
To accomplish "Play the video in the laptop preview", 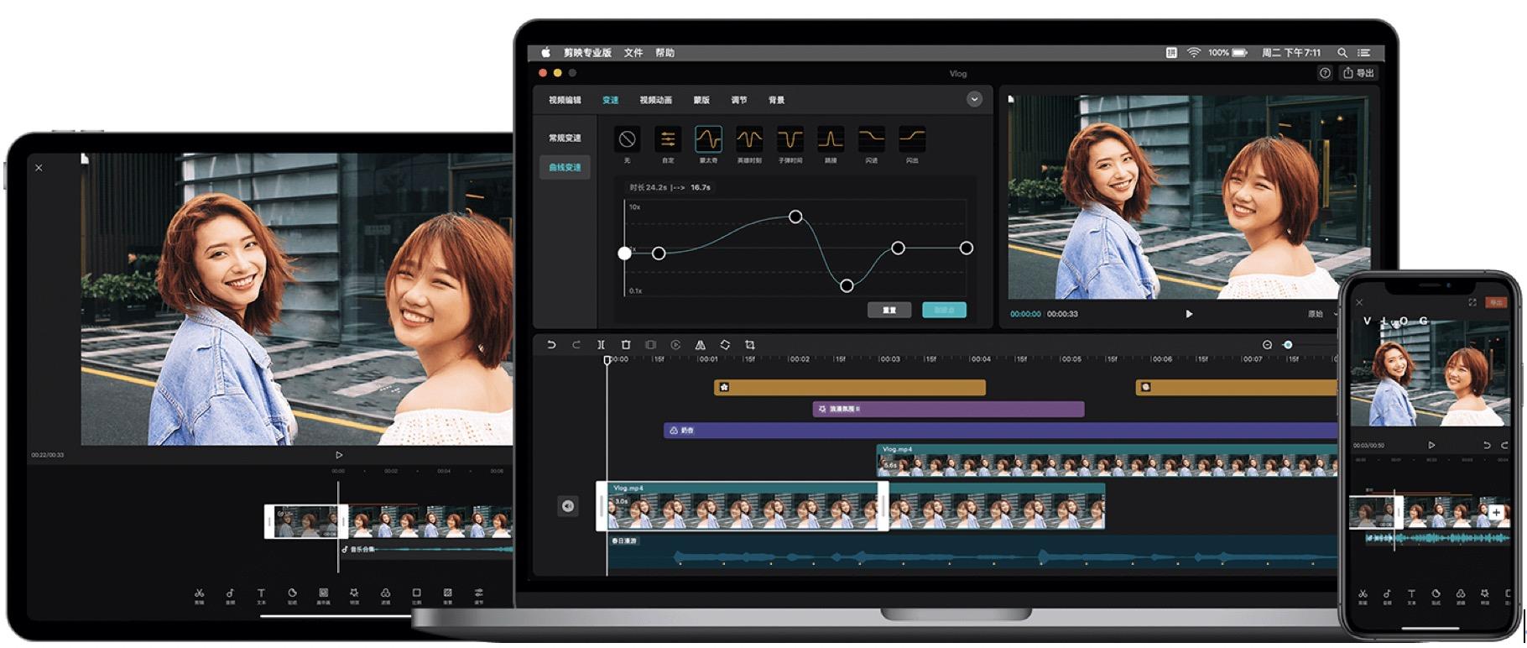I will pyautogui.click(x=1189, y=314).
